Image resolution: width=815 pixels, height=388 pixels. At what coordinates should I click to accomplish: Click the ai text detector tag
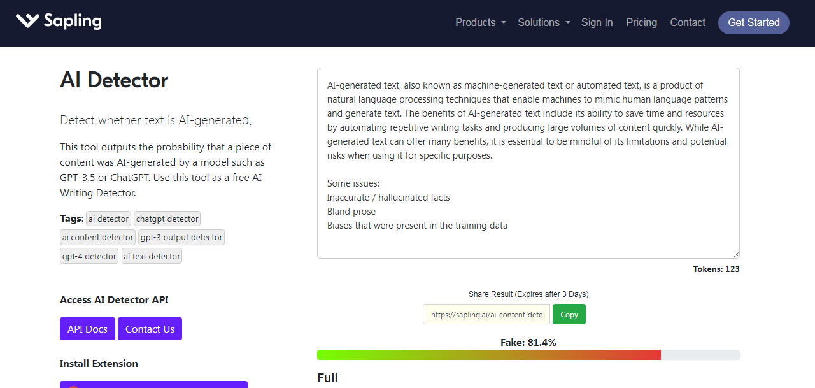(152, 256)
